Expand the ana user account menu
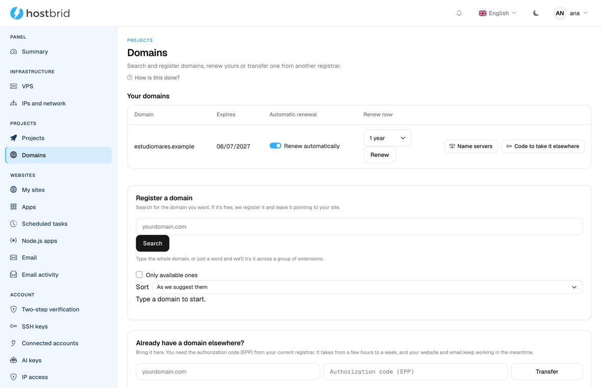Screen dimensions: 602x388 coord(570,13)
